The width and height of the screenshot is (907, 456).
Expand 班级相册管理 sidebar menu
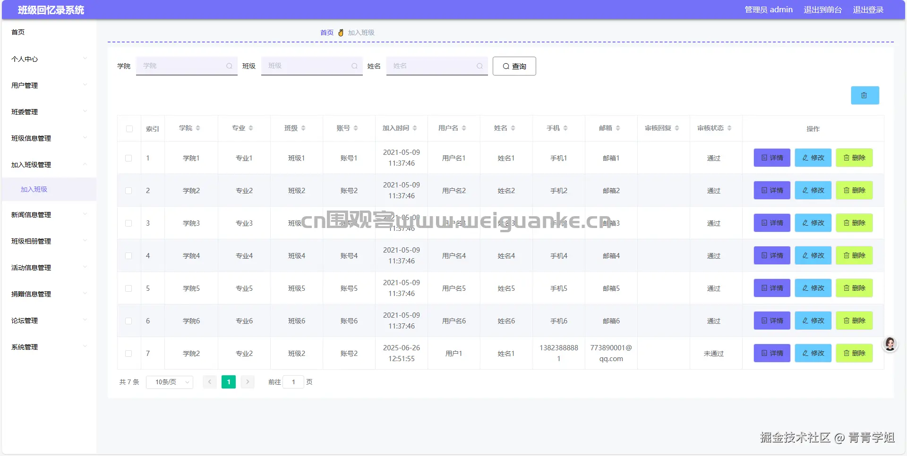tap(49, 241)
